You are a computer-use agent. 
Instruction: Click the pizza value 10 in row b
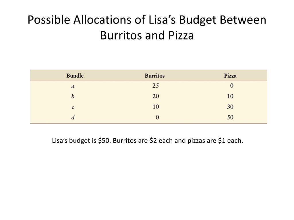[230, 96]
